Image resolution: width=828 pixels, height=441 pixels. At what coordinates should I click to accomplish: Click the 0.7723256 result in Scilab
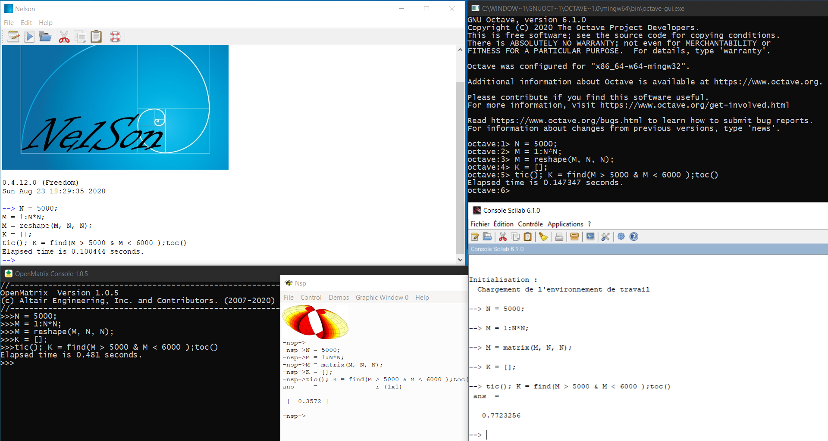pos(501,416)
